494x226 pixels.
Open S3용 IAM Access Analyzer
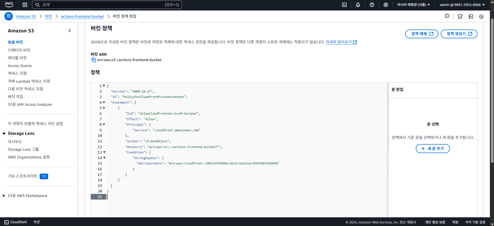[x=30, y=105]
